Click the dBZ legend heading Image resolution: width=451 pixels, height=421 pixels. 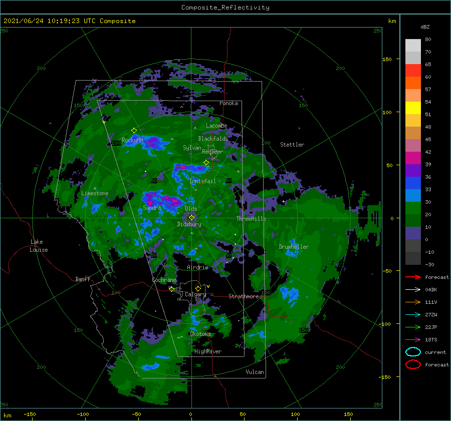(x=425, y=27)
